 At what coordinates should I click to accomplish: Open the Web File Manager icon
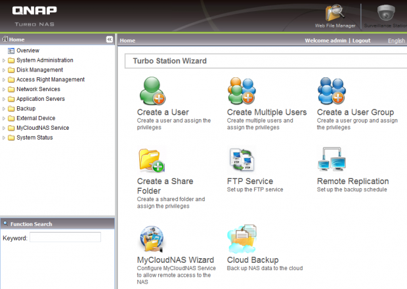click(x=335, y=12)
